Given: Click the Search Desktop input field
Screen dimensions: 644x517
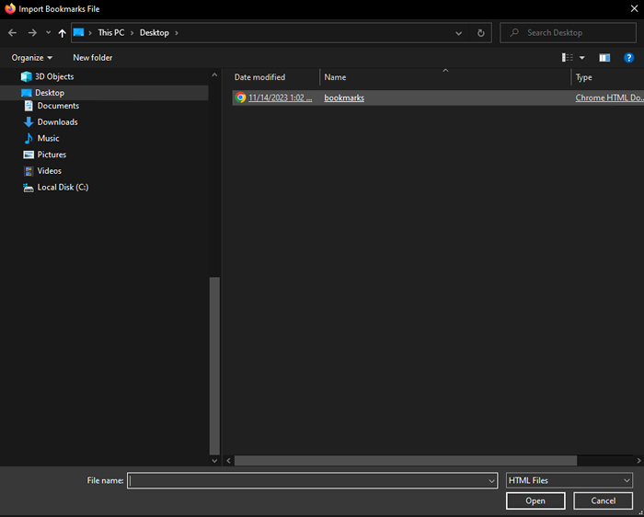Looking at the screenshot, I should coord(566,33).
